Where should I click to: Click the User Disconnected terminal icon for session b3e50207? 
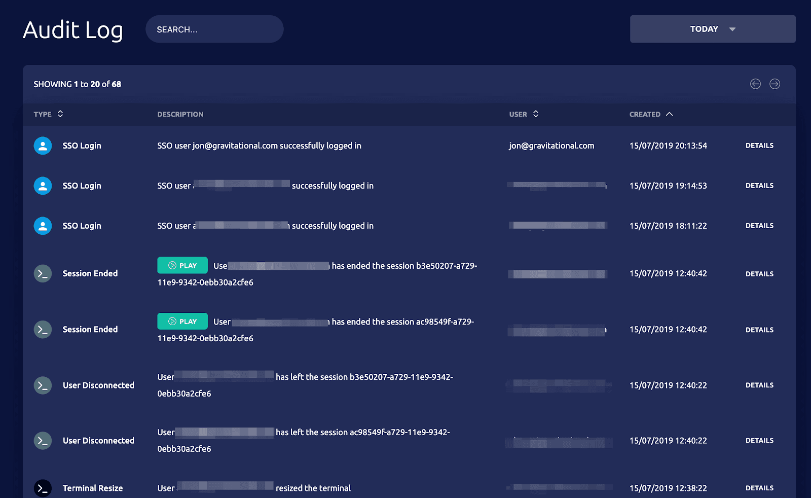click(43, 385)
